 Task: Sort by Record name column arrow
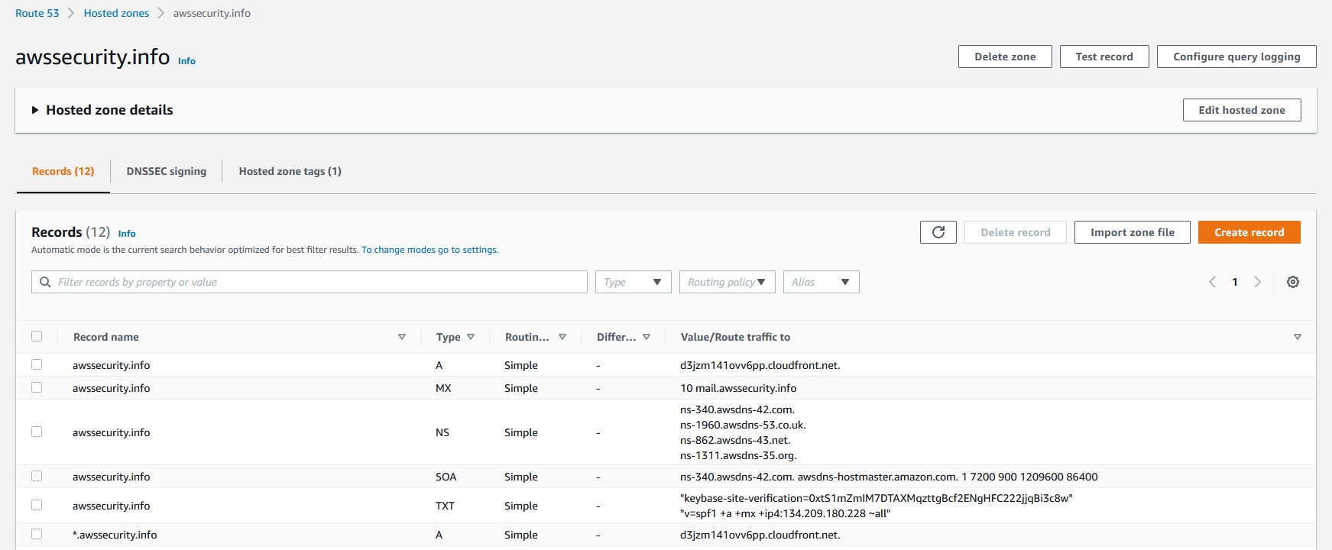click(x=402, y=337)
